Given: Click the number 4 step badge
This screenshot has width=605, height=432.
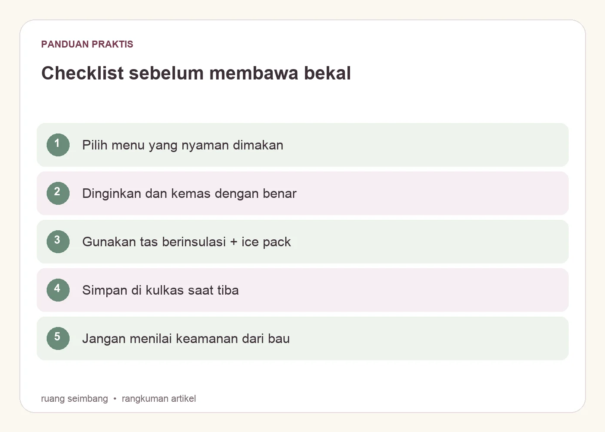Looking at the screenshot, I should 58,290.
